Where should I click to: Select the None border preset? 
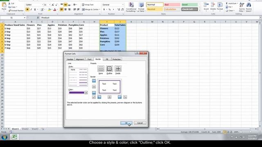tap(101, 69)
